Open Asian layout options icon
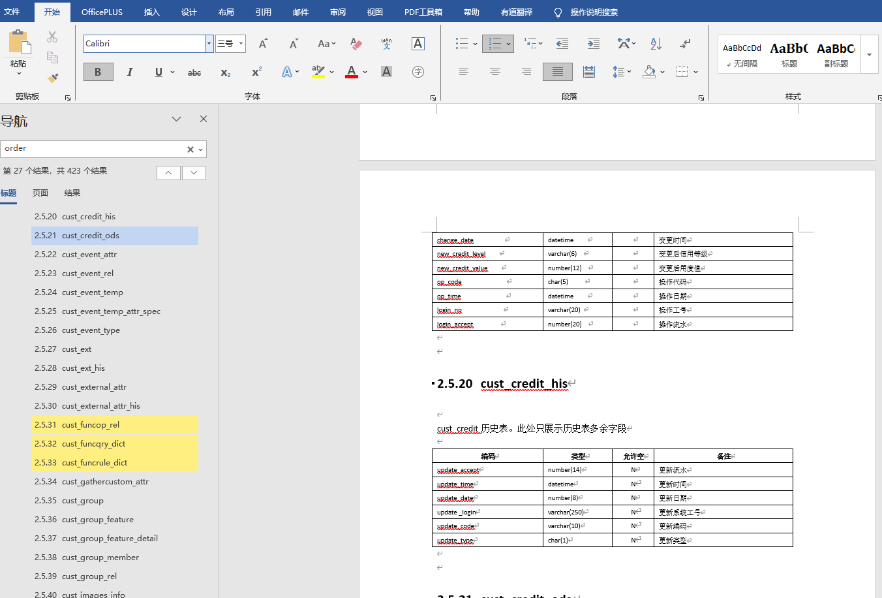 [x=624, y=44]
